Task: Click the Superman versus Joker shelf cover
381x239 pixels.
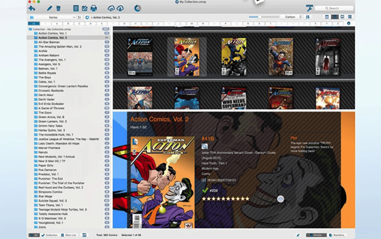Action: pos(187,57)
